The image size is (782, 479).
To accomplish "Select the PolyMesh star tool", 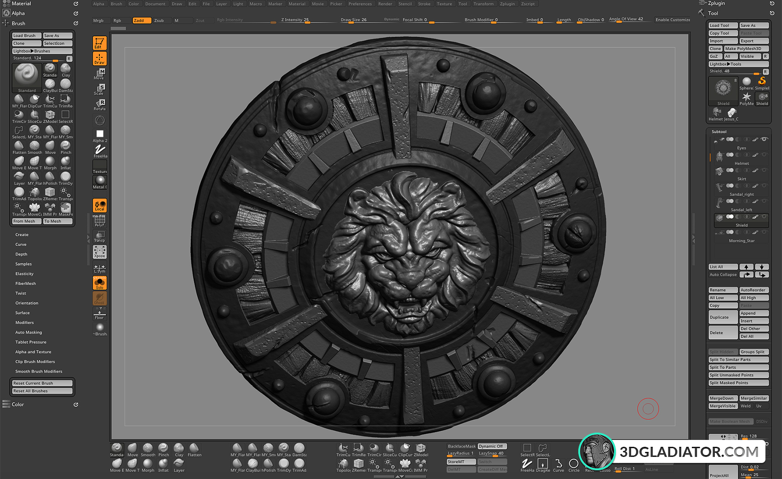I will [x=746, y=99].
